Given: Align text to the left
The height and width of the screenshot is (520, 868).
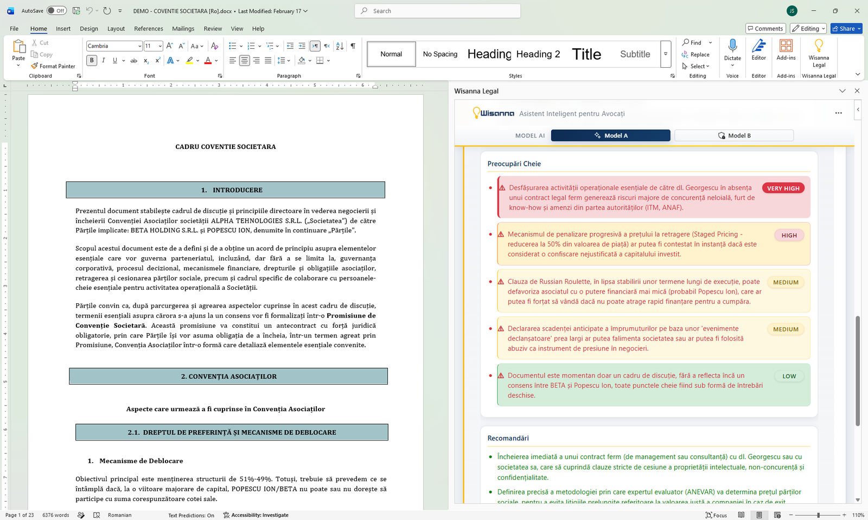Looking at the screenshot, I should pyautogui.click(x=233, y=61).
